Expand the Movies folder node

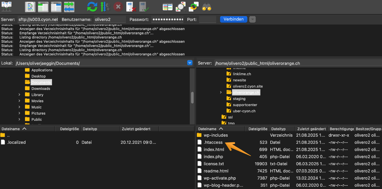point(19,101)
